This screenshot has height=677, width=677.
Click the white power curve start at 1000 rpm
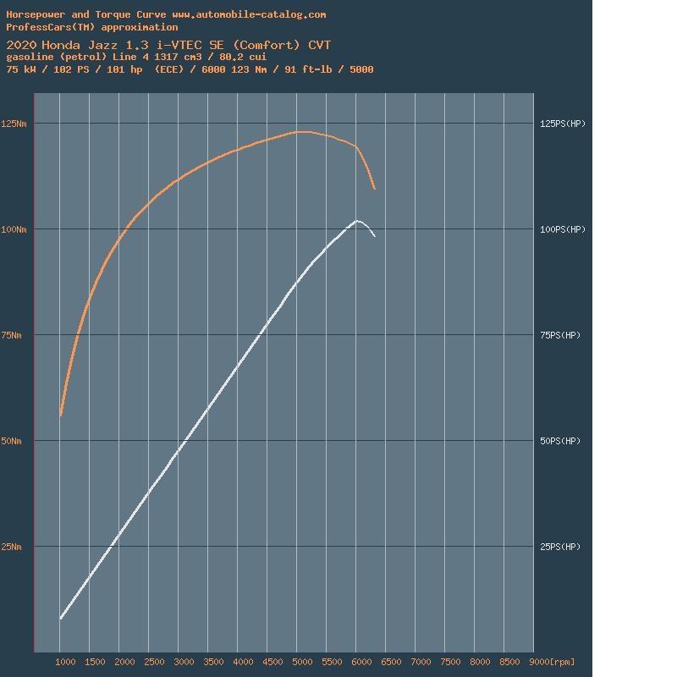point(61,619)
